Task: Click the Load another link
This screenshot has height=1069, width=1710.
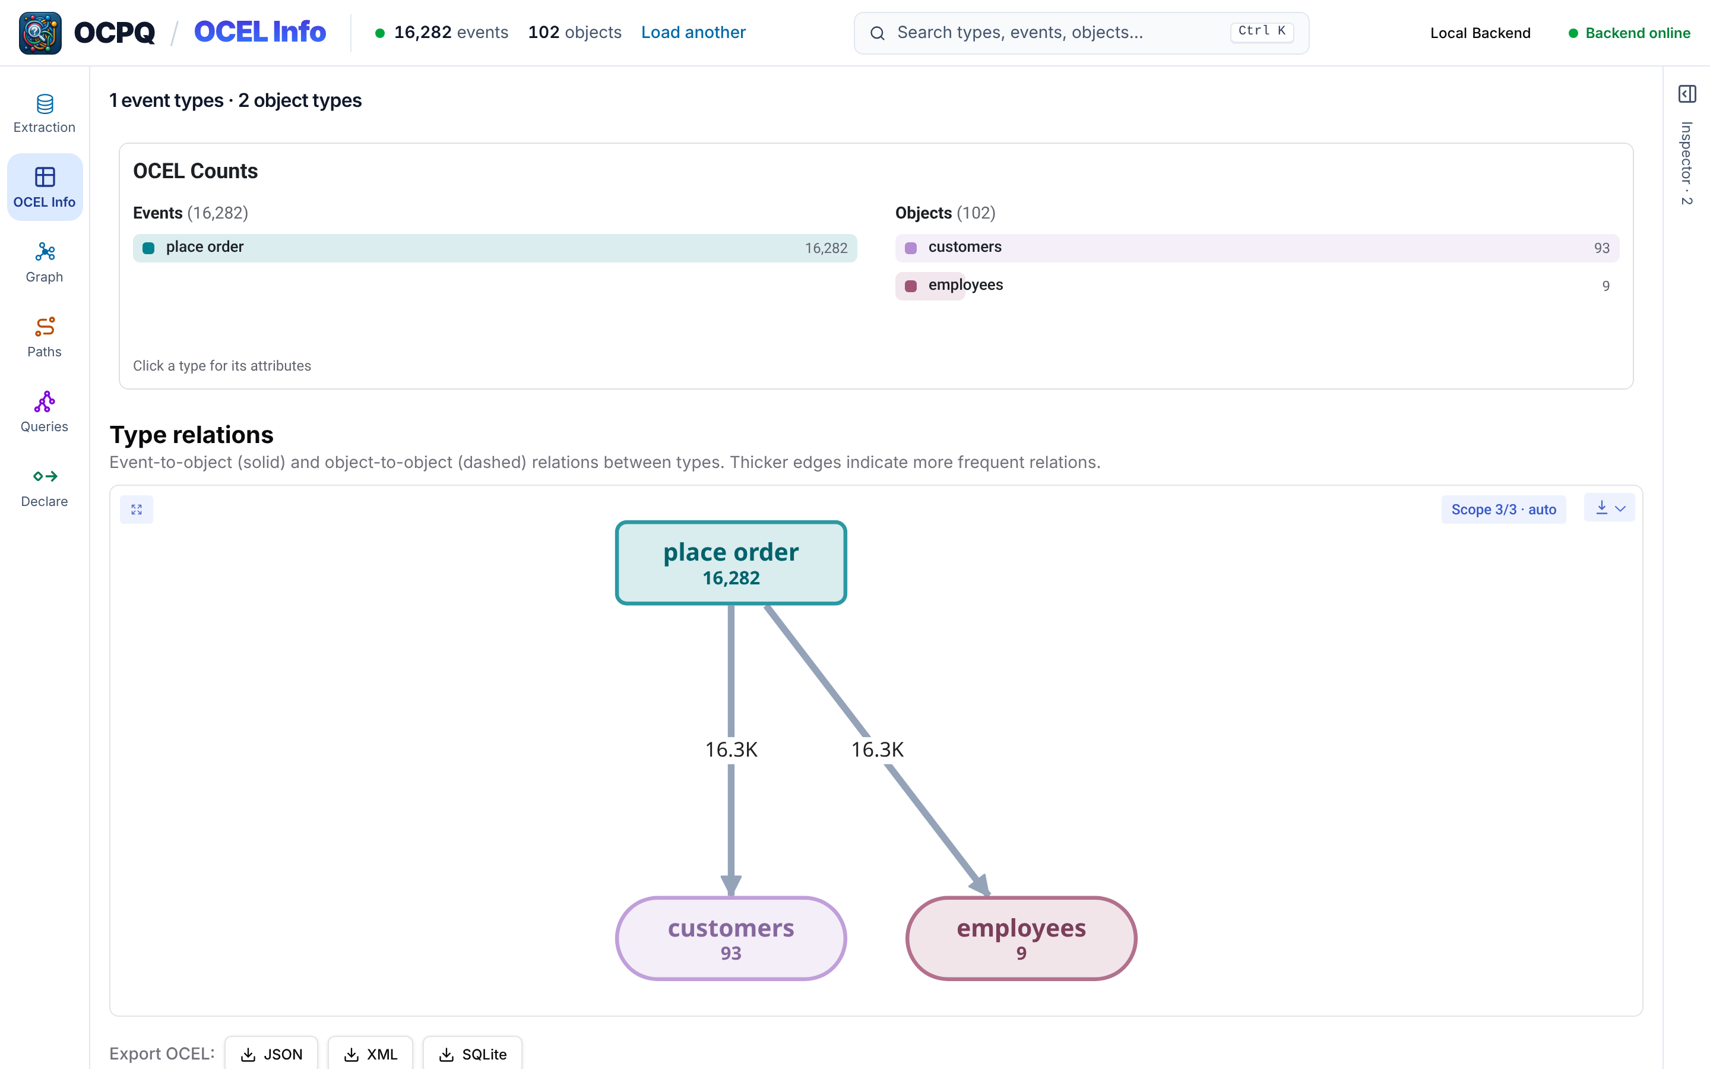Action: tap(693, 33)
